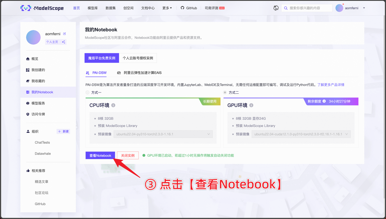
Task: Select 方式二 radio button
Action: pyautogui.click(x=225, y=92)
